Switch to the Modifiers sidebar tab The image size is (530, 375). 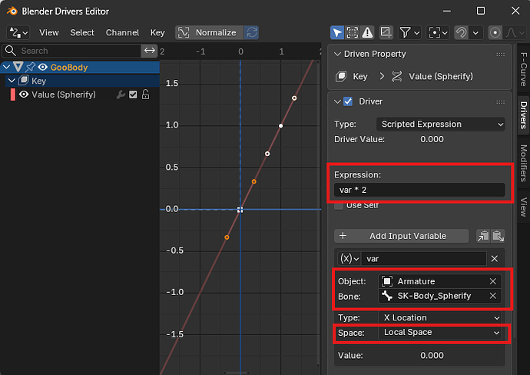pos(523,163)
